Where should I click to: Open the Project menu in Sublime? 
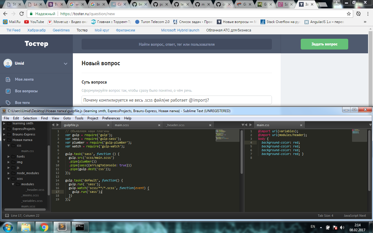pyautogui.click(x=93, y=118)
